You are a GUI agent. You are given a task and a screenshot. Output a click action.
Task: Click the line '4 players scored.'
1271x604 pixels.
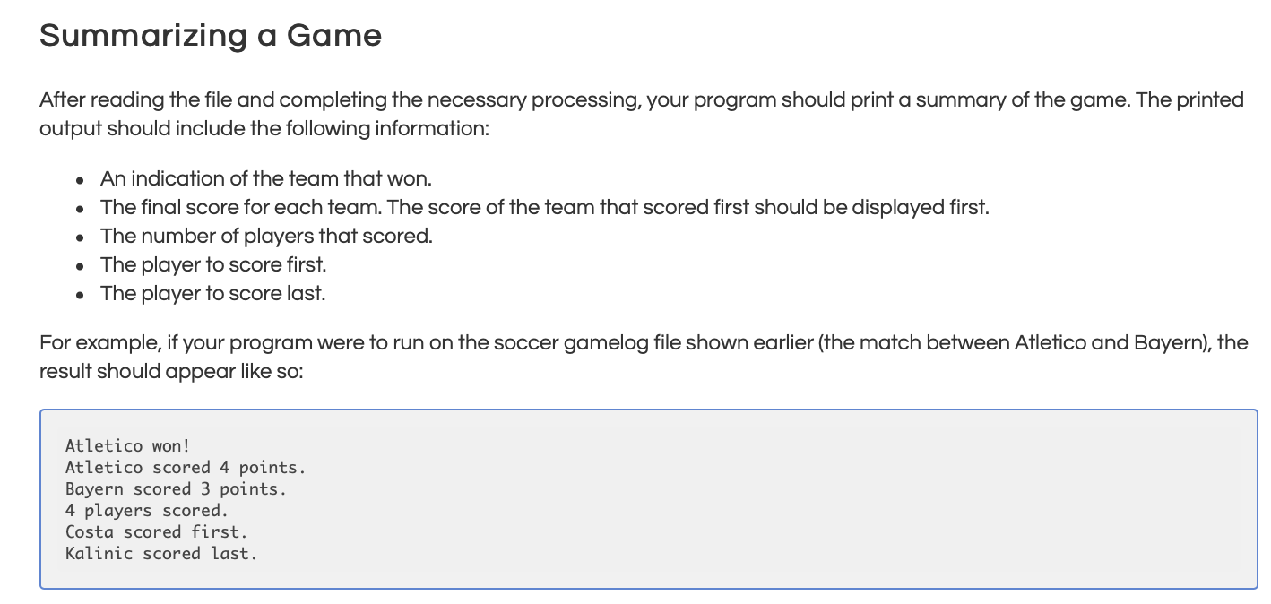(x=147, y=510)
